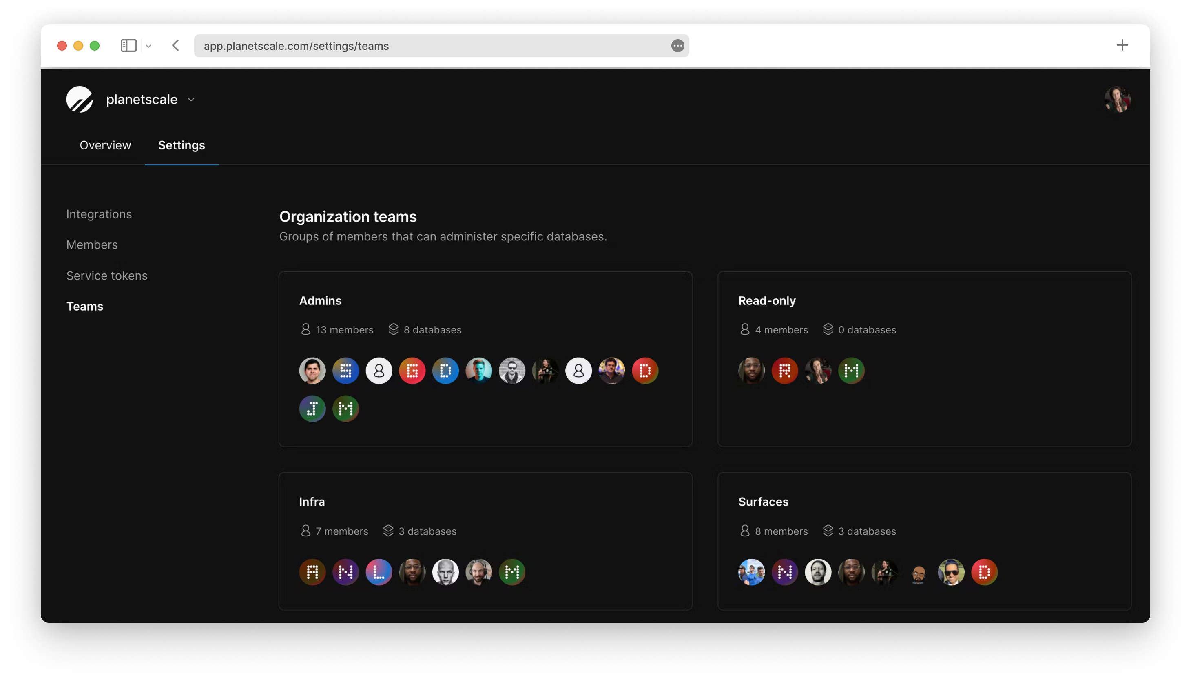Open a new tab with plus button
Viewport: 1191px width, 680px height.
[1122, 45]
